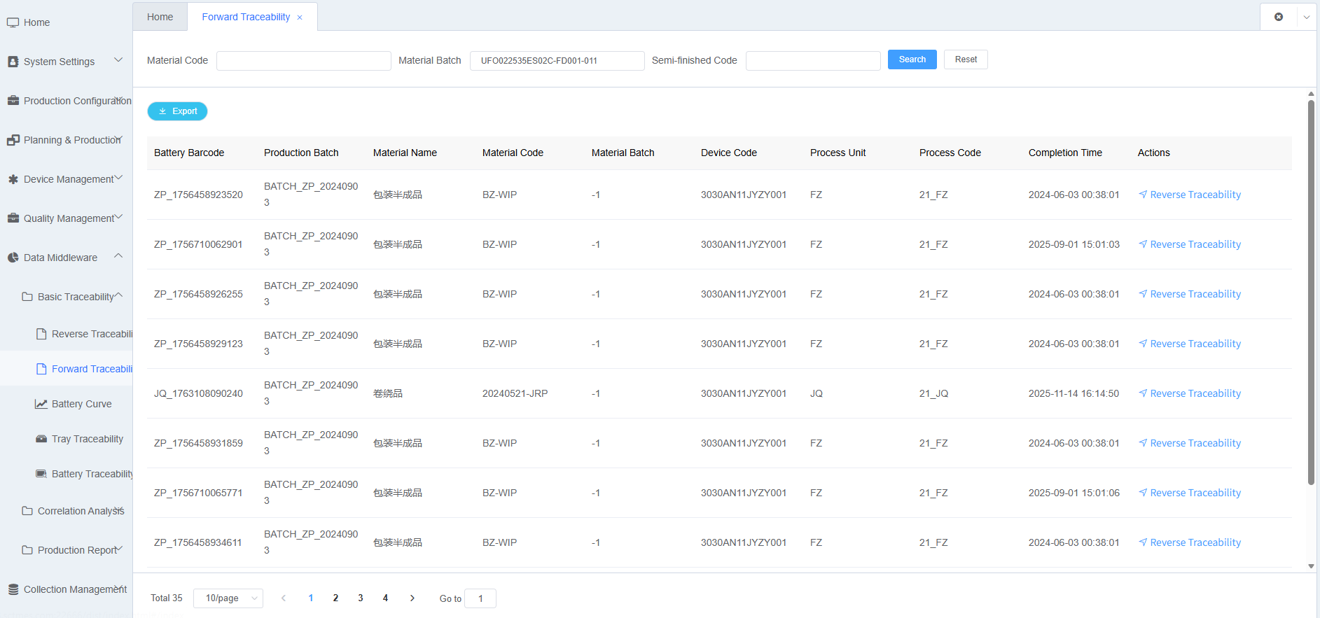Collapse the Data Middleware chevron
1320x618 pixels.
point(118,256)
